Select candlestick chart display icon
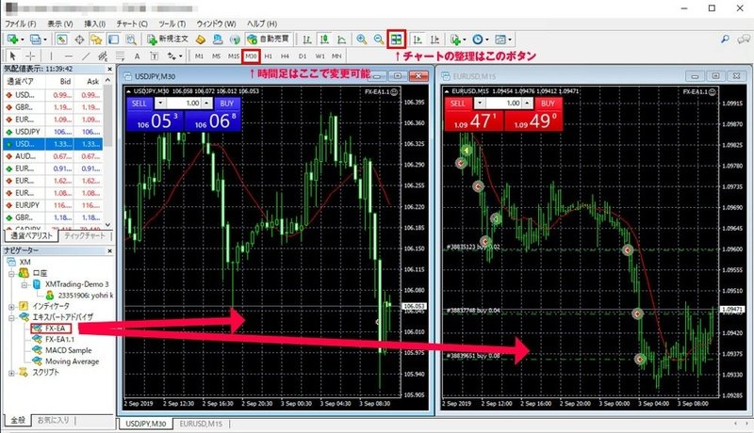The image size is (754, 433). point(324,40)
